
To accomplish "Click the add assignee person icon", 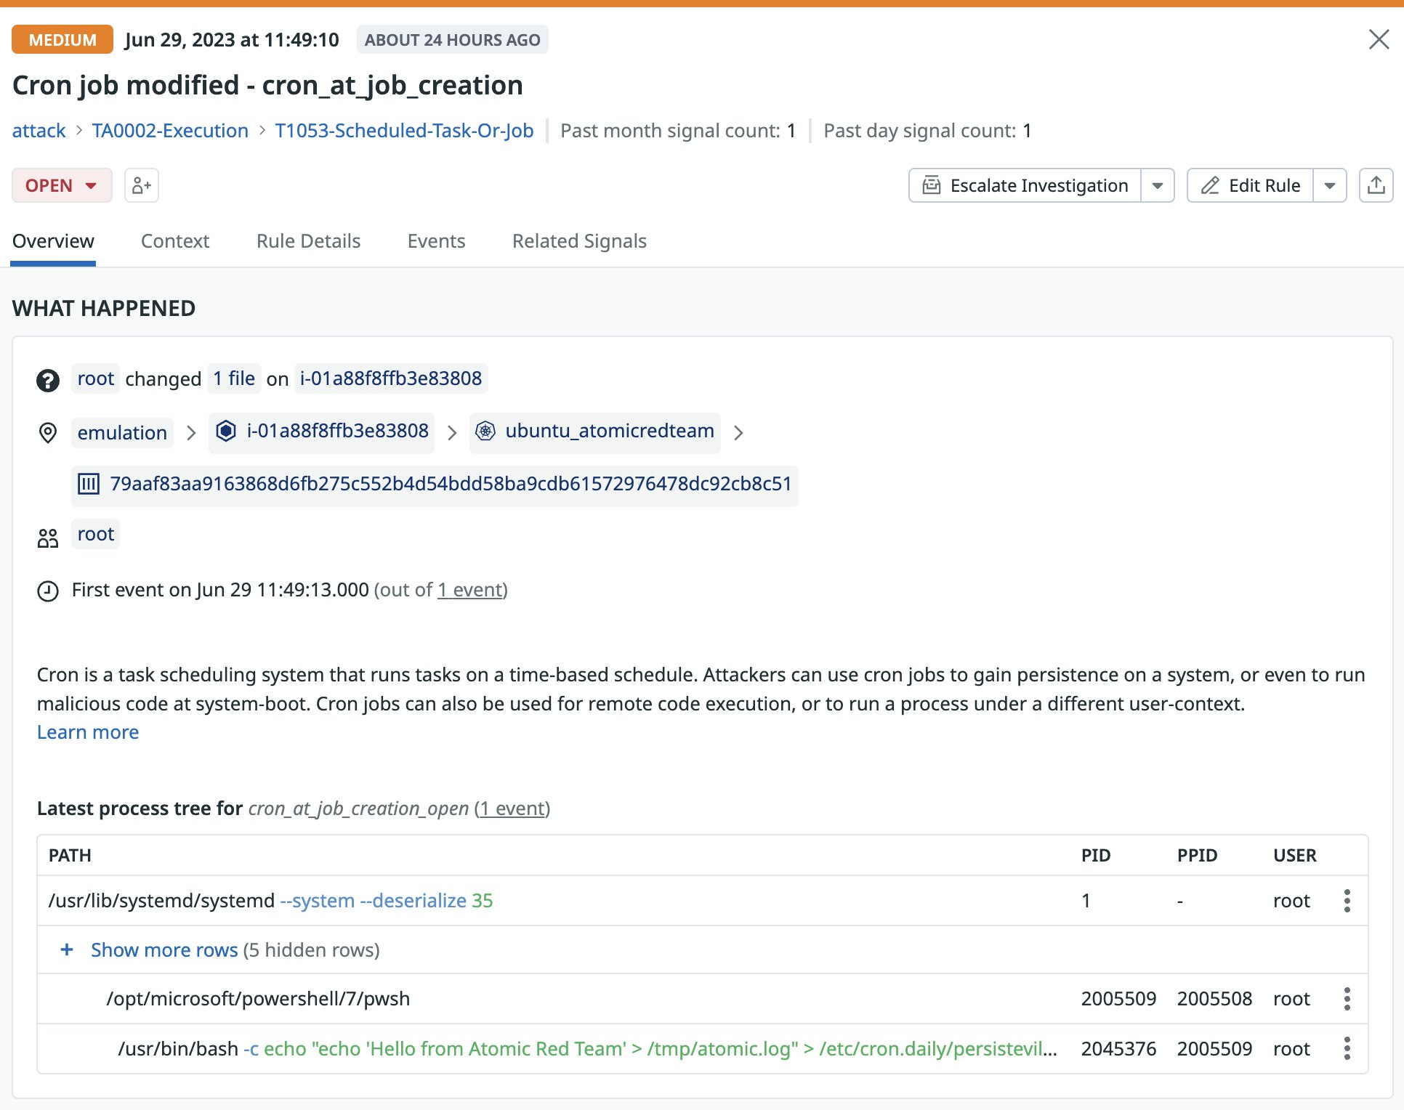I will click(142, 185).
